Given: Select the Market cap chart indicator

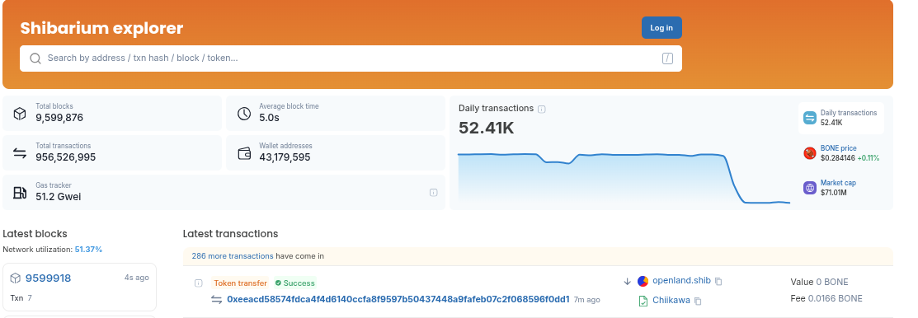Looking at the screenshot, I should pos(841,188).
